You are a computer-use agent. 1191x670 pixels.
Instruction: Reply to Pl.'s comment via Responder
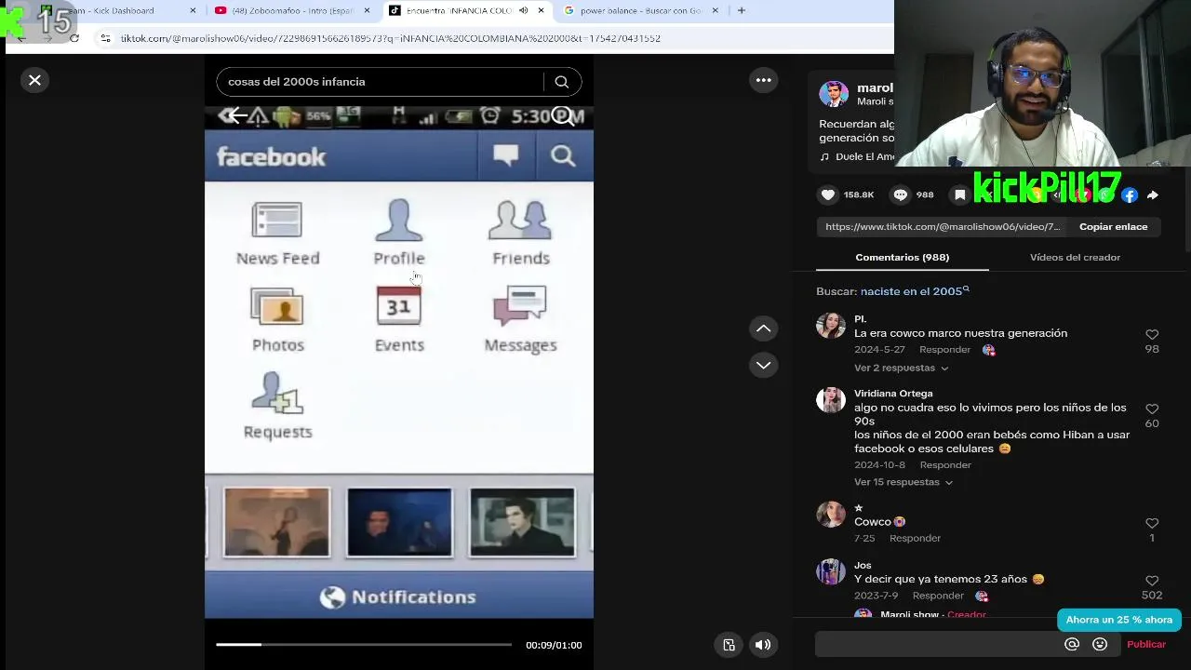click(944, 350)
